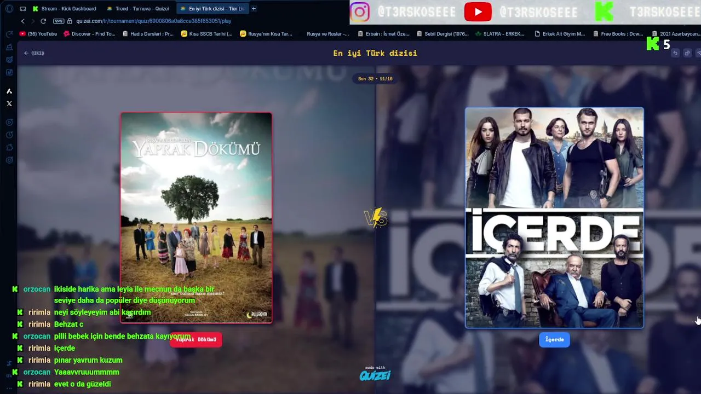Open the sidebar settings gear icon

pos(9,160)
